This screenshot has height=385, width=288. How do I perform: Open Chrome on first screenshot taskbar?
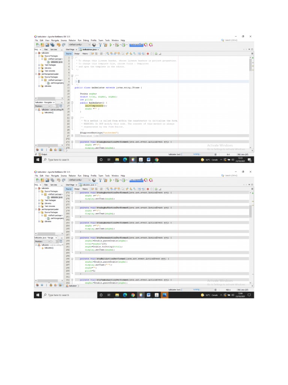(156, 159)
